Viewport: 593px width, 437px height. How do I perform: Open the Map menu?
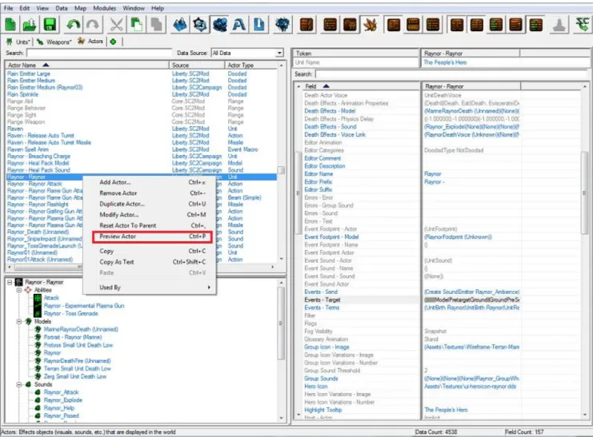(80, 8)
